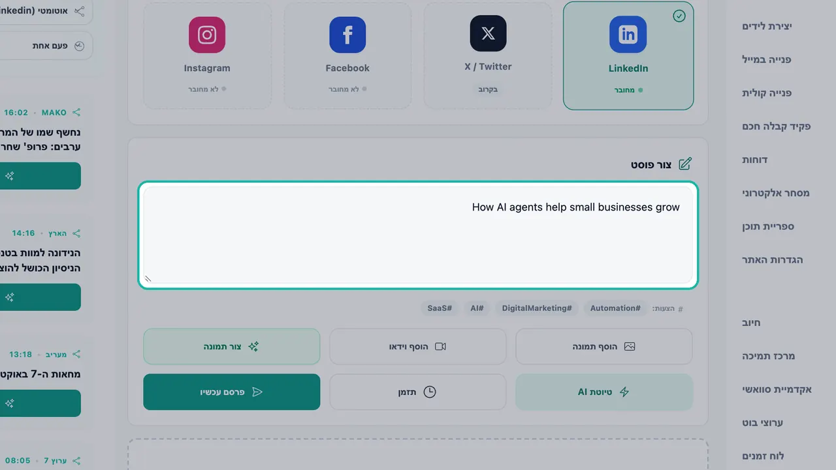Add the SaaS# hashtag suggestion
Screen dimensions: 836x470
(x=440, y=308)
